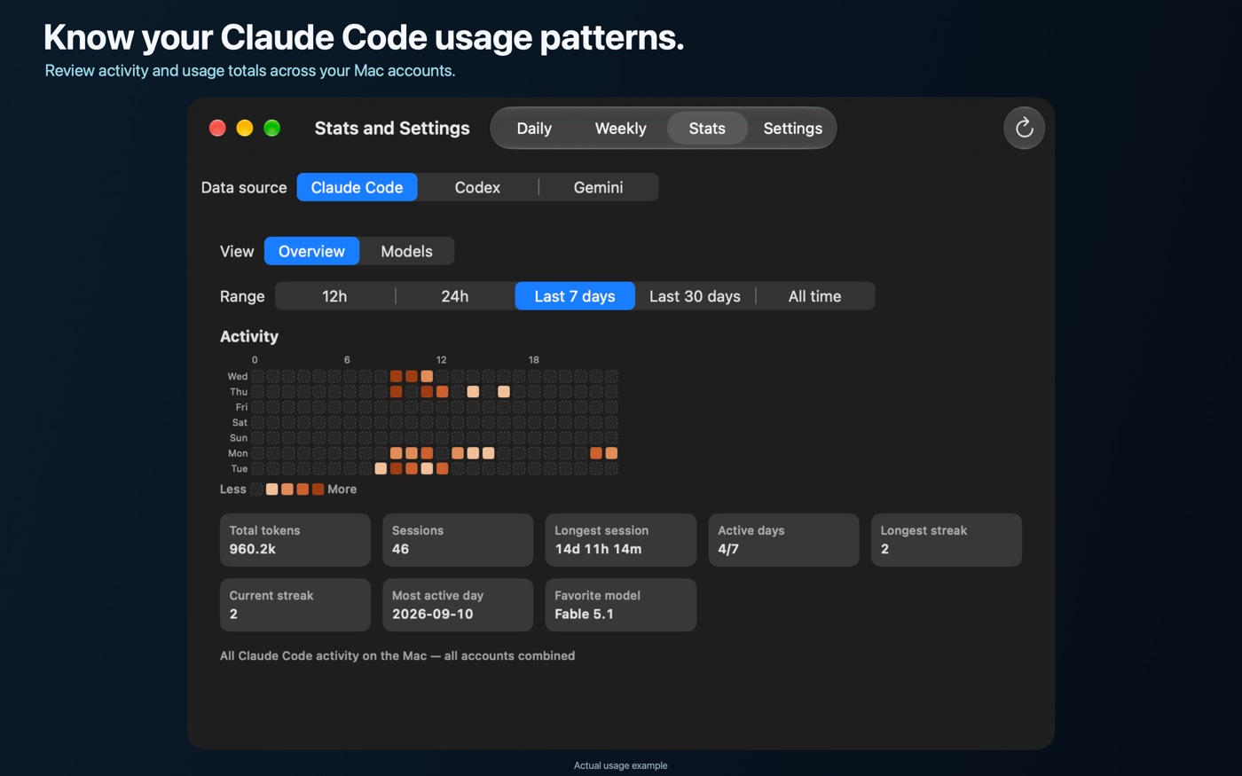Image resolution: width=1242 pixels, height=776 pixels.
Task: Select the Sessions 46 card
Action: pos(458,540)
